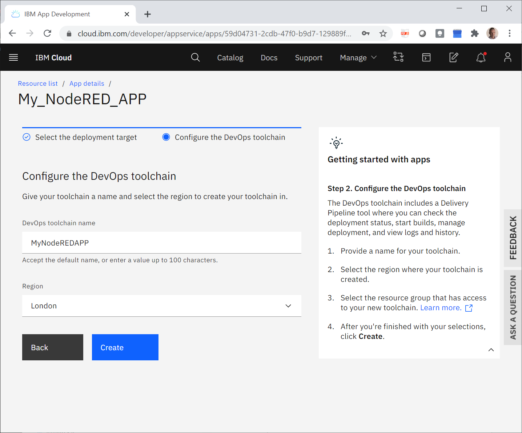This screenshot has height=433, width=522.
Task: Open the Docs menu item
Action: [269, 58]
